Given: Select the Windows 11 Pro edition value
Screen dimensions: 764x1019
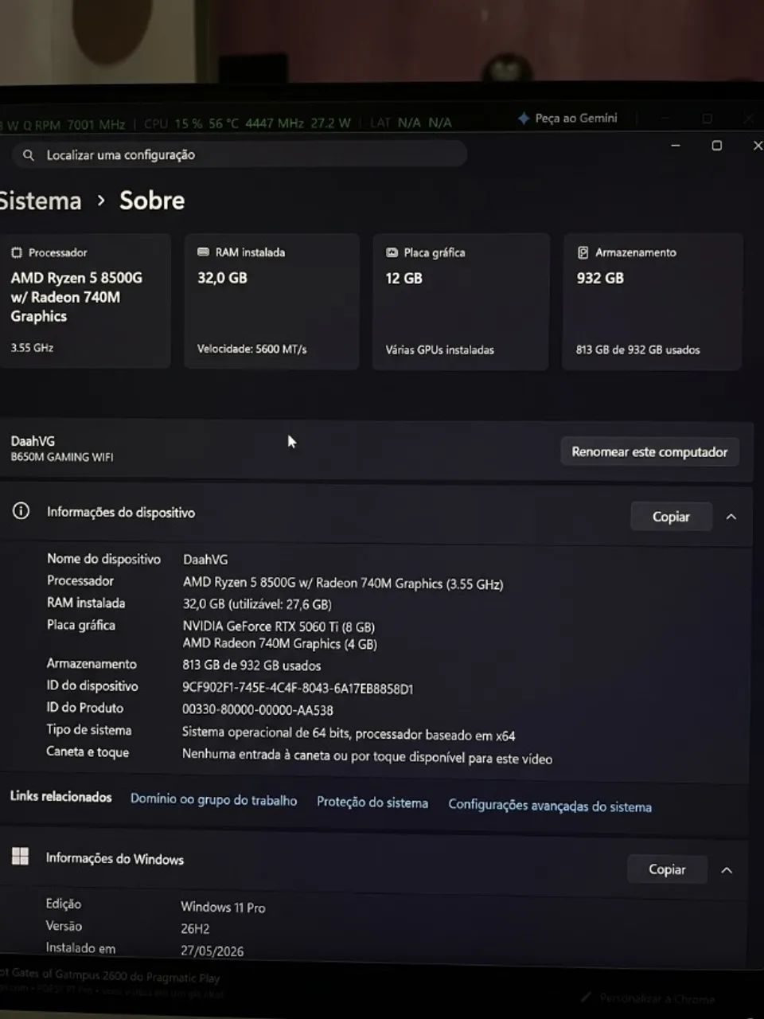Looking at the screenshot, I should pos(223,907).
